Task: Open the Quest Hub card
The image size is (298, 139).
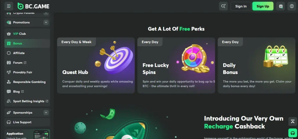Action: click(x=96, y=65)
